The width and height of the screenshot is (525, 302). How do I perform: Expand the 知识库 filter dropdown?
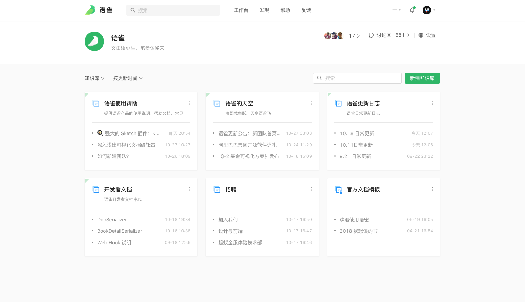click(x=94, y=79)
